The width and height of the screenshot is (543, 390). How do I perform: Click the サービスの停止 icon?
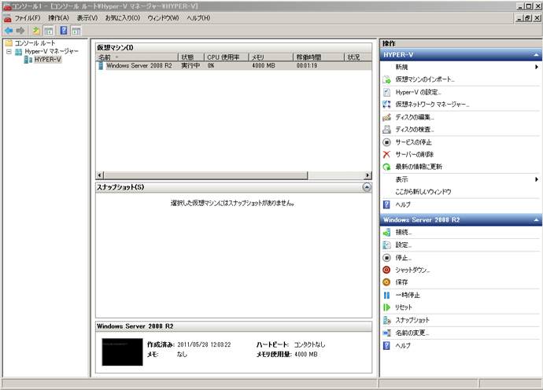point(387,142)
